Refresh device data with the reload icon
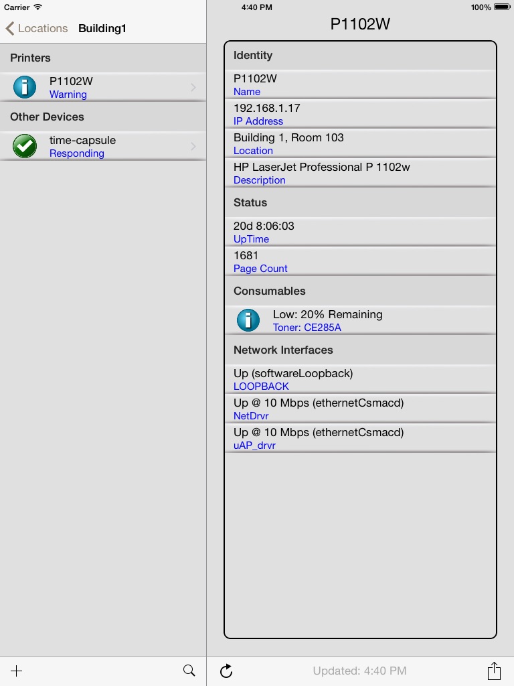Viewport: 514px width, 686px height. point(226,671)
